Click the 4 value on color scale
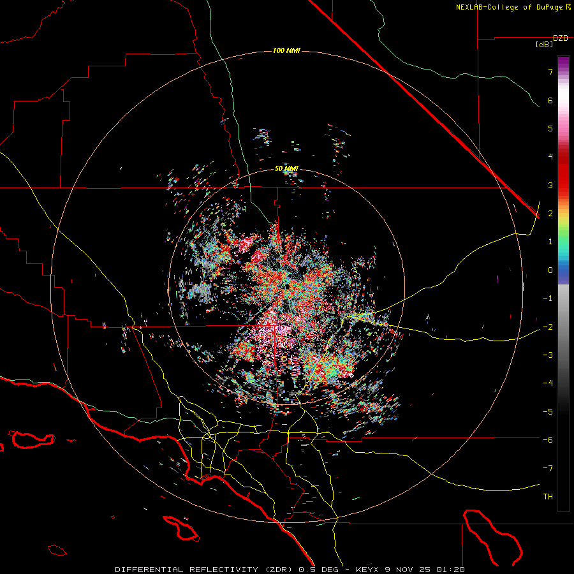The width and height of the screenshot is (574, 574). (x=550, y=157)
